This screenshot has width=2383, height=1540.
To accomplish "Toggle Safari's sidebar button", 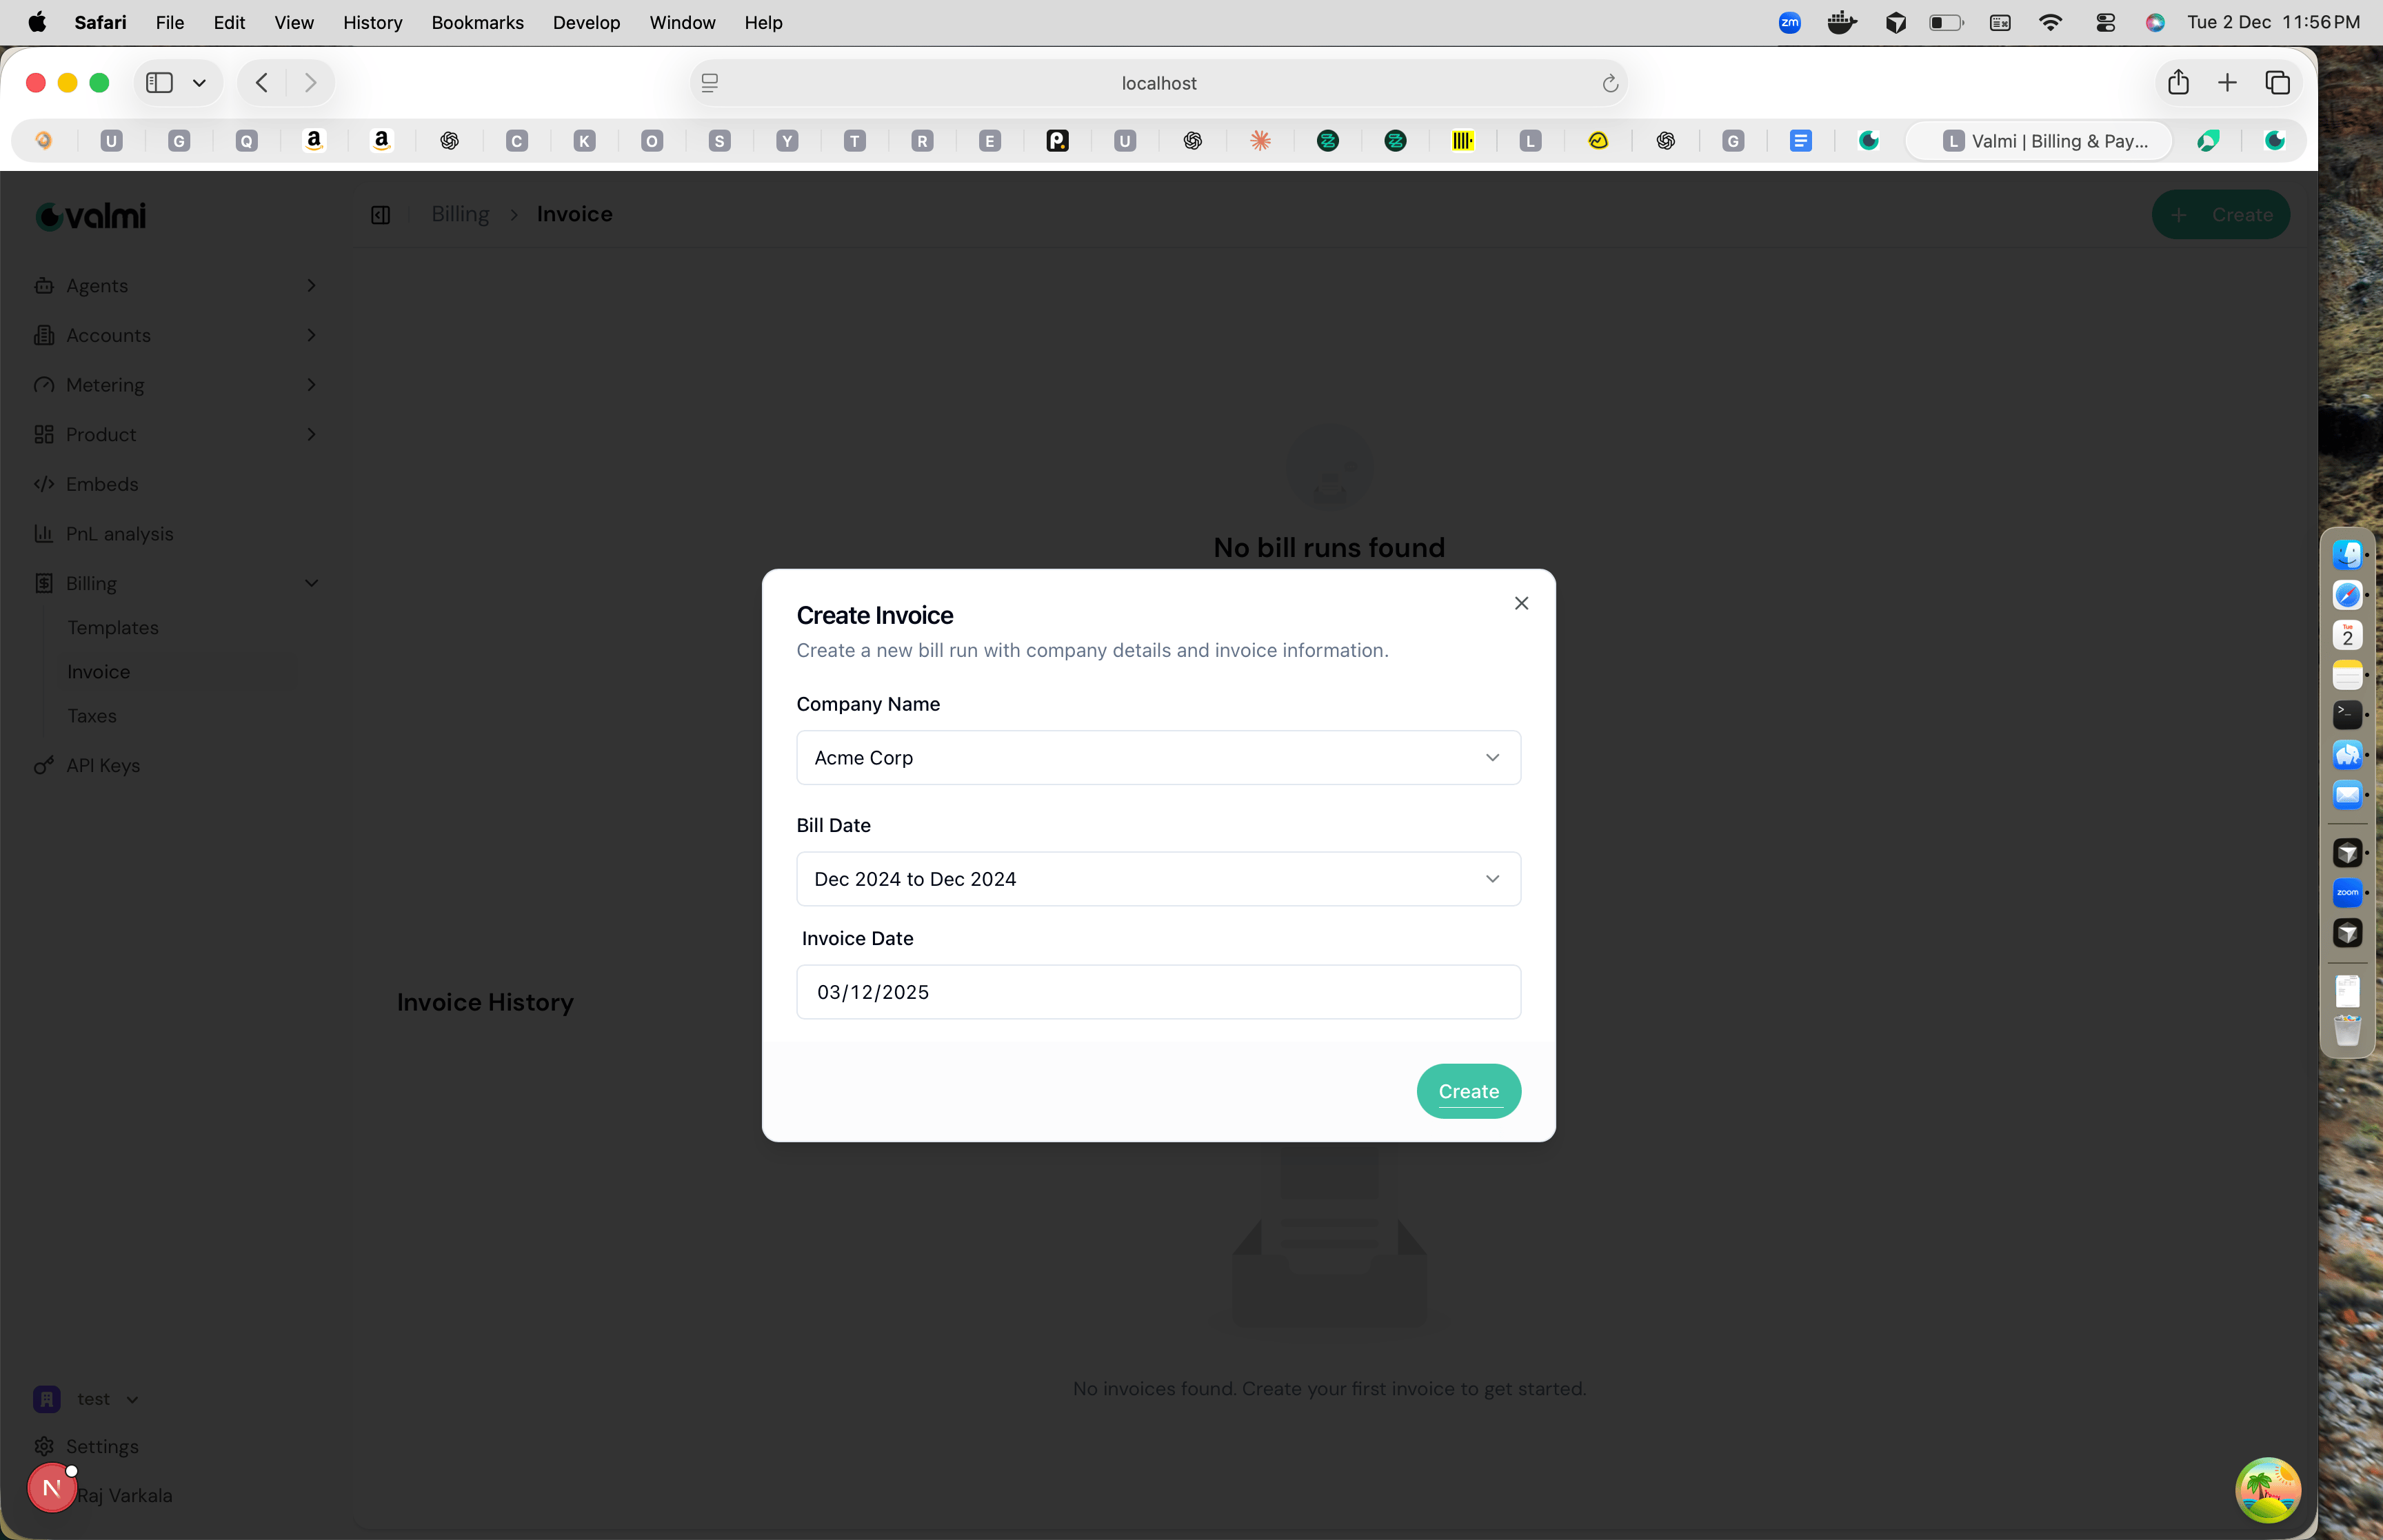I will click(x=159, y=82).
